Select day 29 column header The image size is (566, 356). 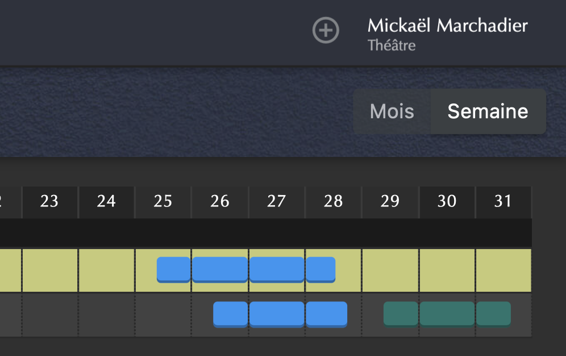point(390,201)
